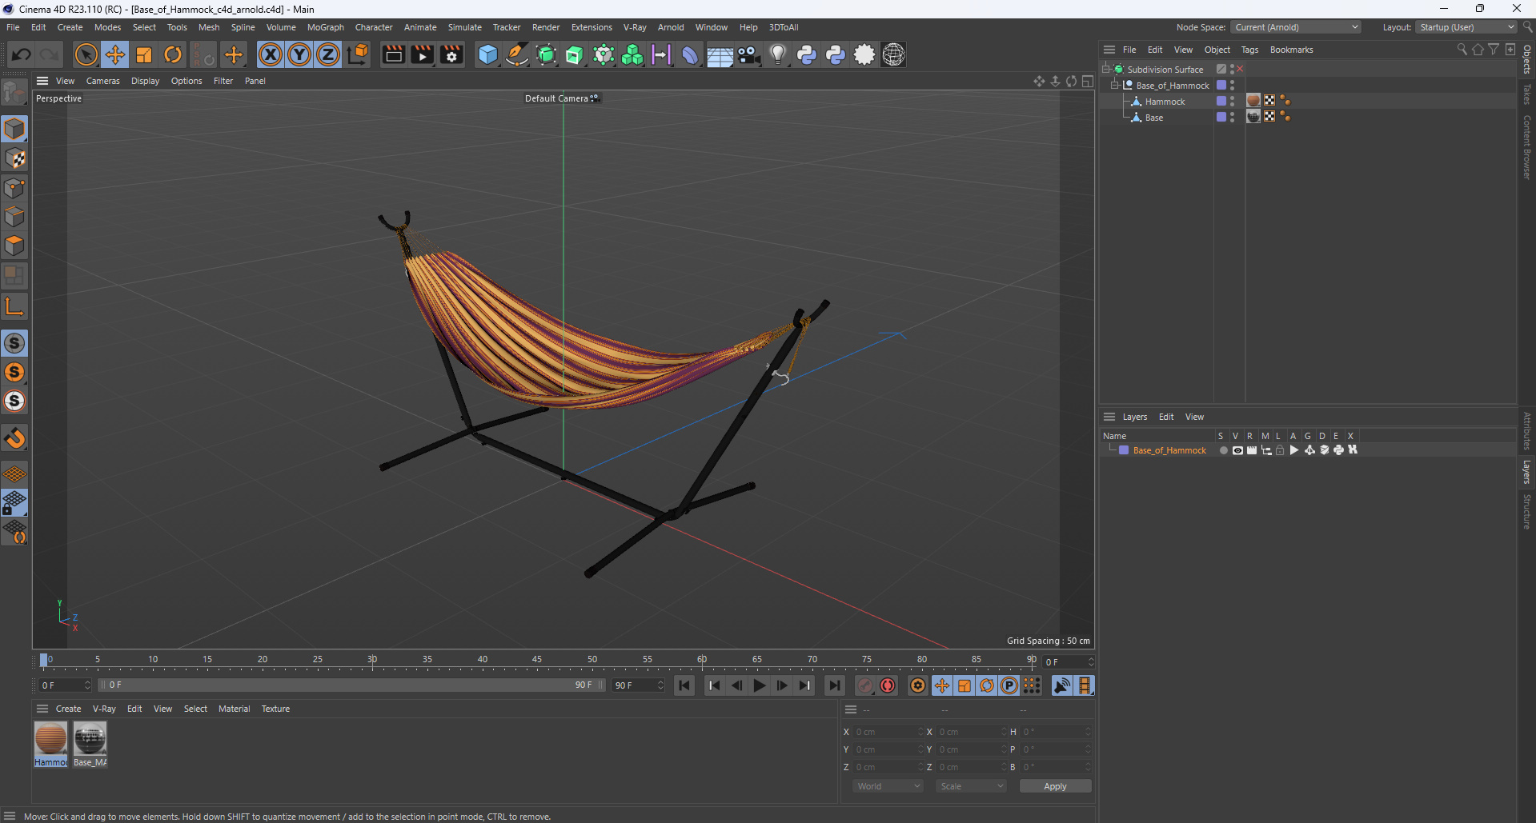Select the Base_MA material thumbnail
Screen dimensions: 1536x823
tap(90, 738)
